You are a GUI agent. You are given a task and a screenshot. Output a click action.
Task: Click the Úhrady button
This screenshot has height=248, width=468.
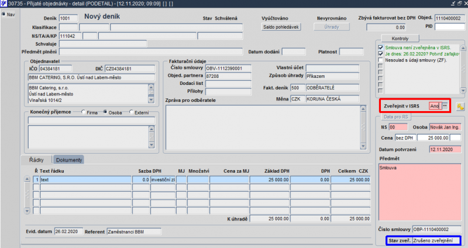click(332, 27)
